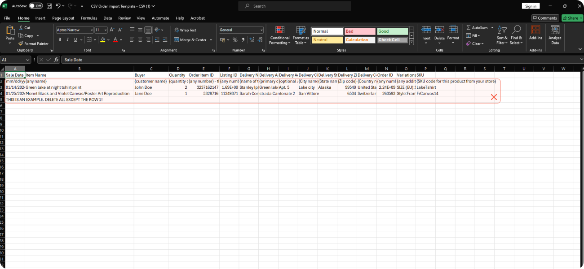The height and width of the screenshot is (269, 584).
Task: Open the font name dropdown Aptos Narrow
Action: (92, 30)
